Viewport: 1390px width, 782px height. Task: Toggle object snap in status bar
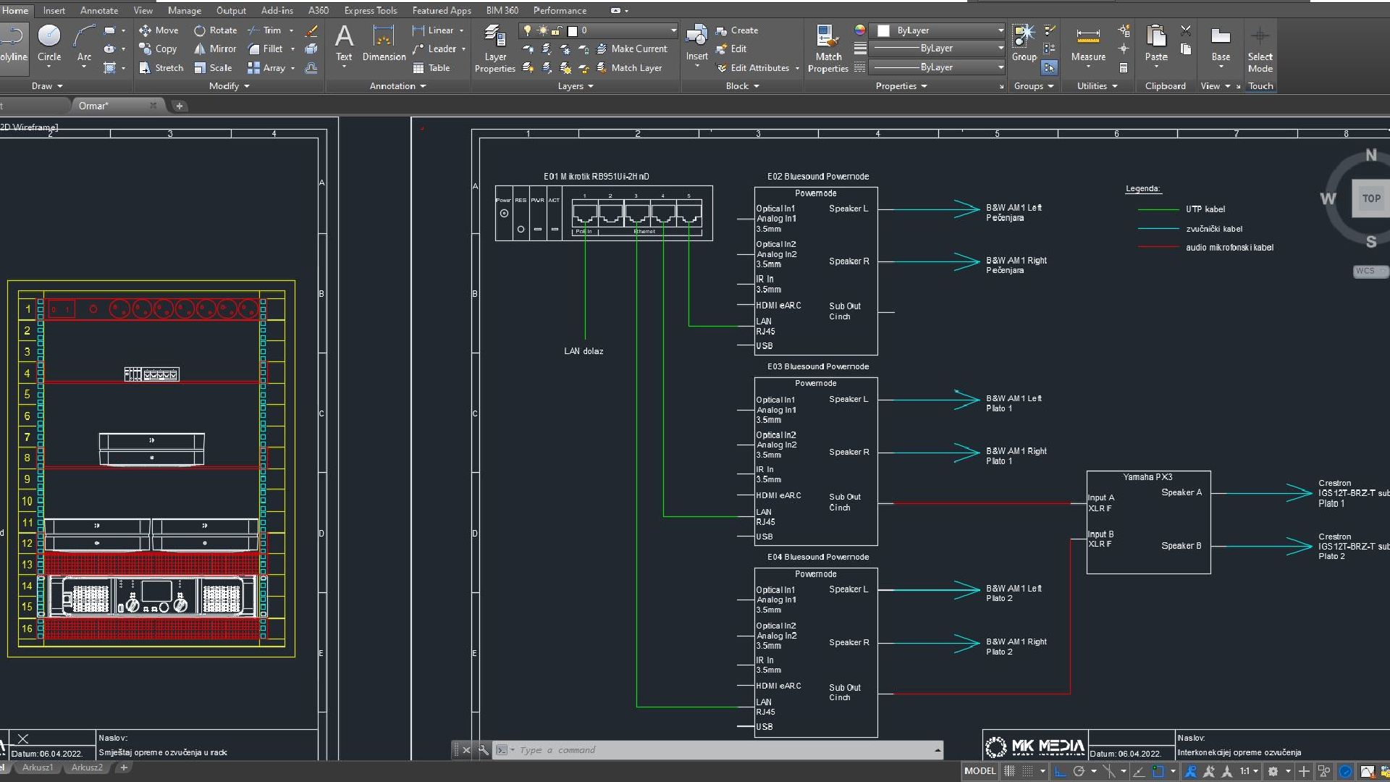tap(1158, 771)
